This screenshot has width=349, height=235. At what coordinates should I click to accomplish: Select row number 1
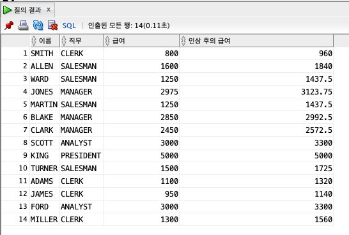coord(16,54)
